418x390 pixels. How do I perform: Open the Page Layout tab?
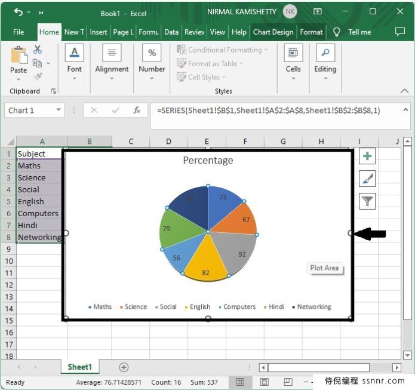pyautogui.click(x=123, y=32)
